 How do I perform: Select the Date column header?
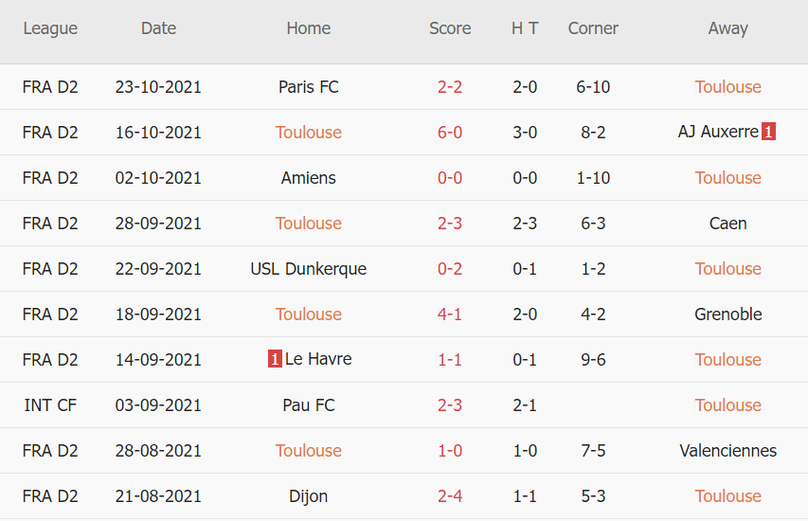pos(158,28)
